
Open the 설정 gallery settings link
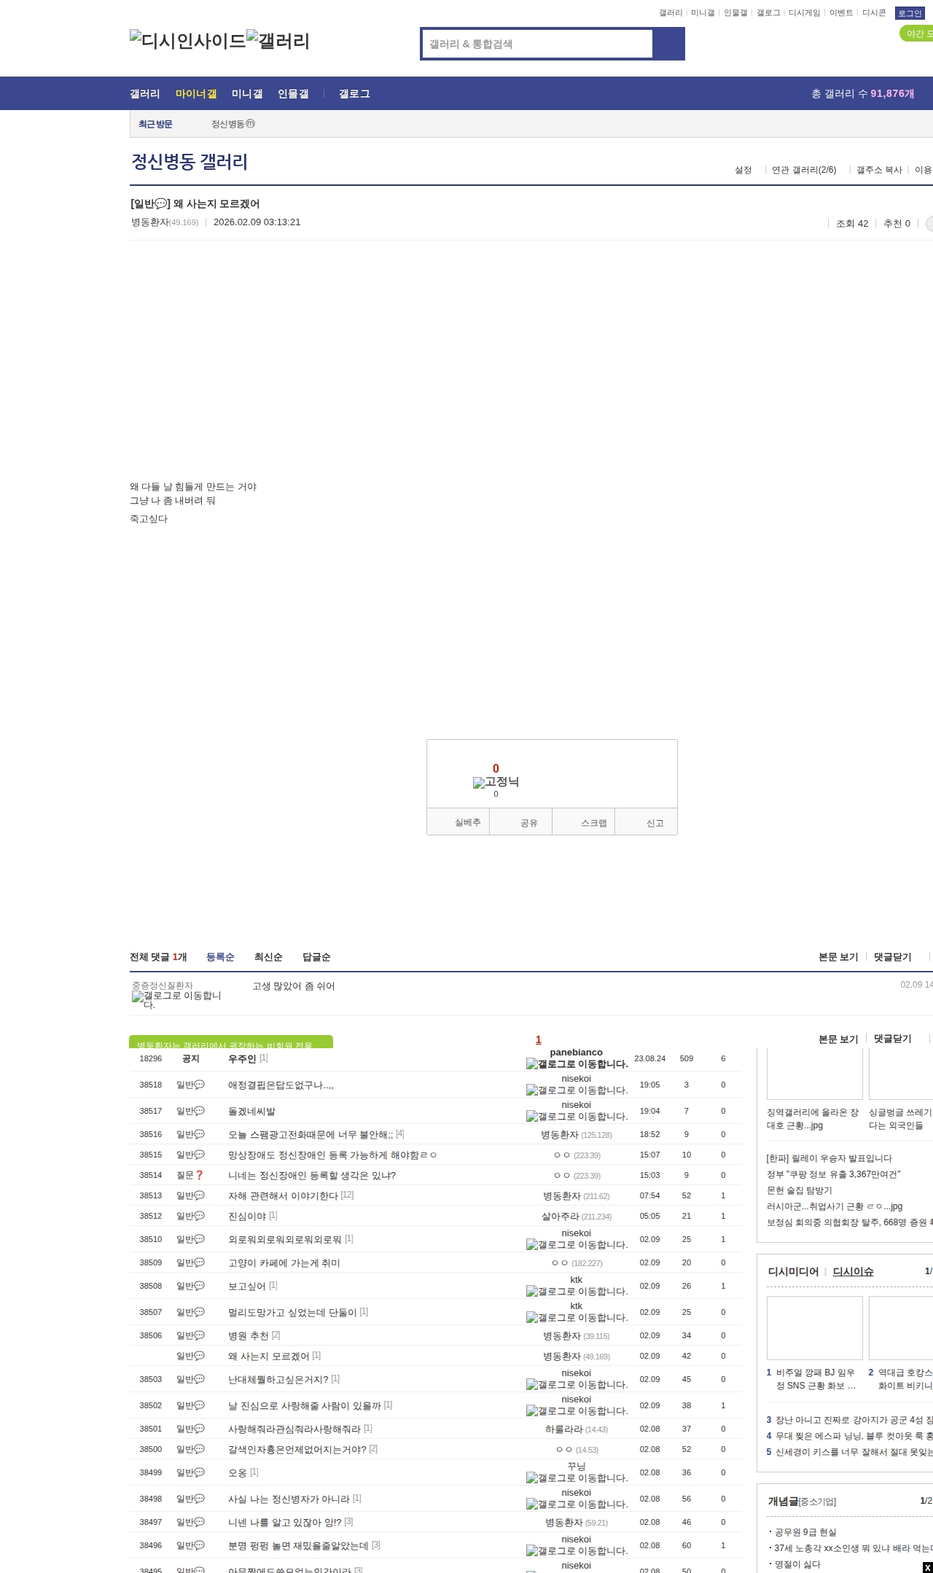tap(743, 171)
